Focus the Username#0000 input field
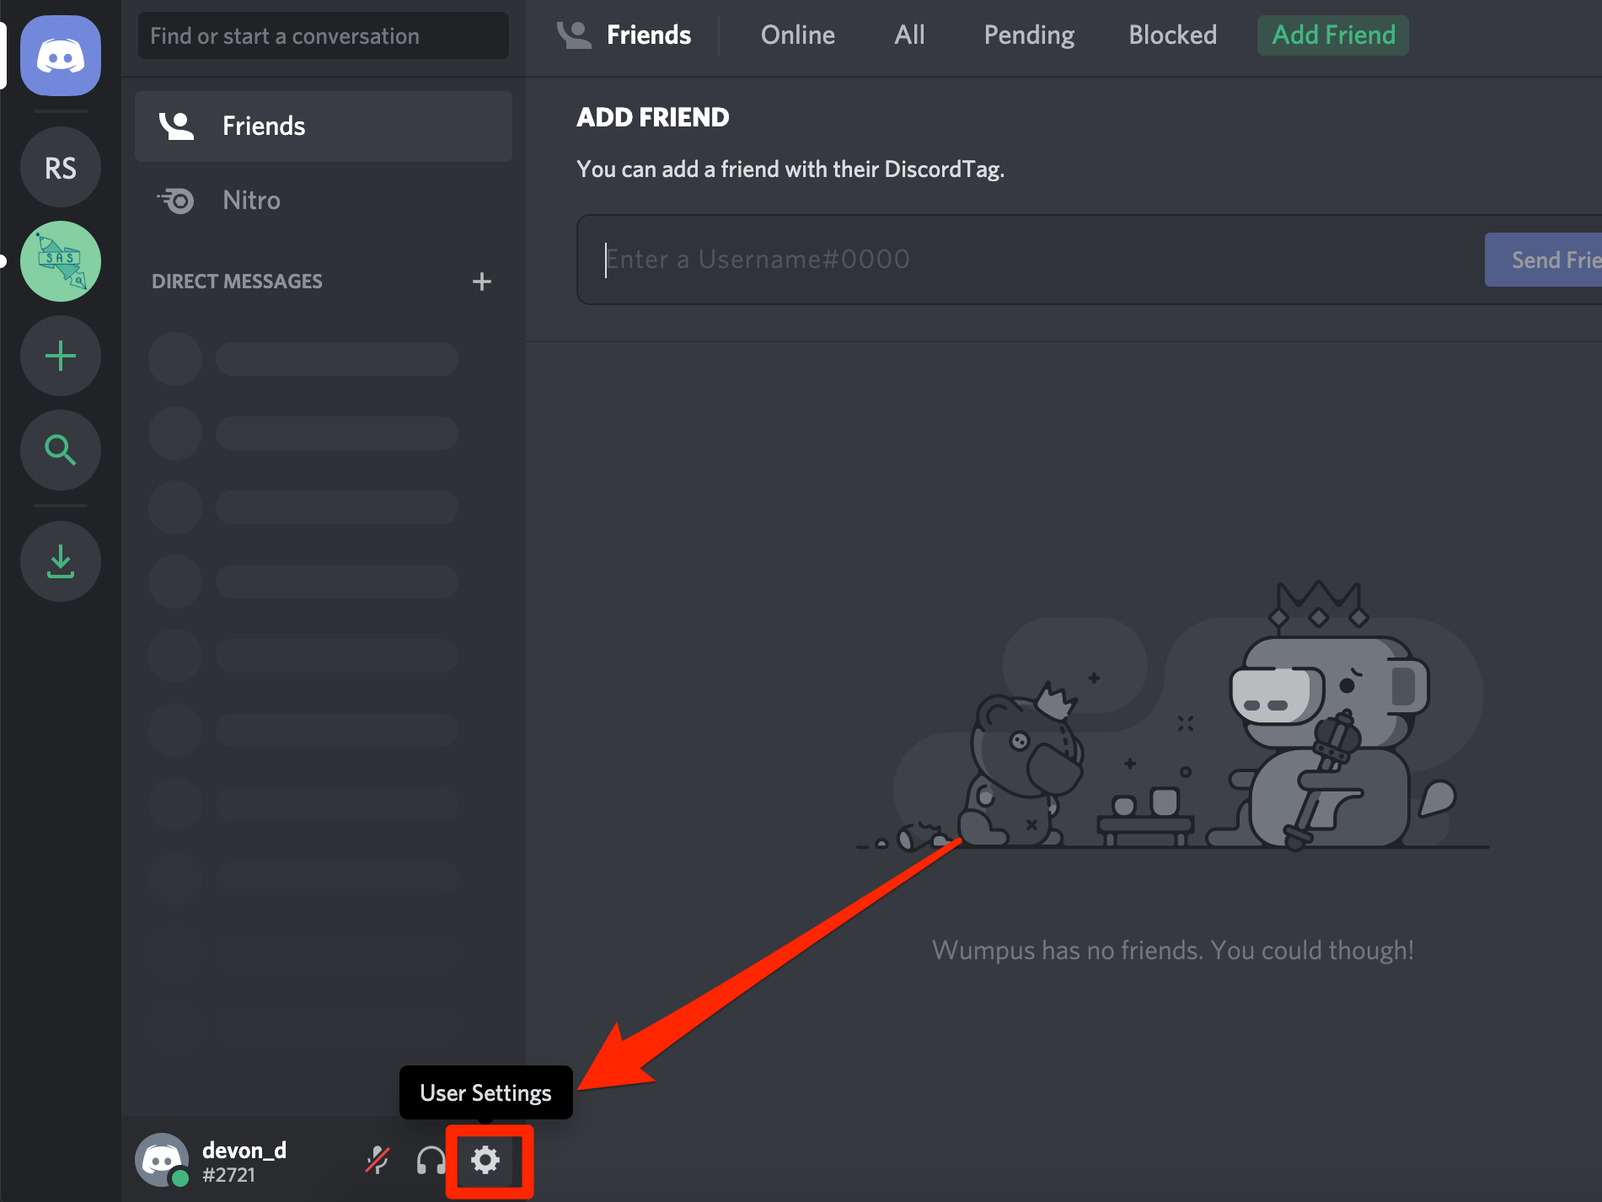 pyautogui.click(x=1028, y=260)
